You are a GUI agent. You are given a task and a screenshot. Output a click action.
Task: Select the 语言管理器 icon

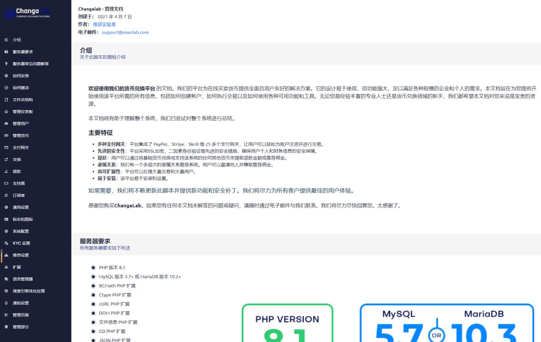pyautogui.click(x=6, y=279)
